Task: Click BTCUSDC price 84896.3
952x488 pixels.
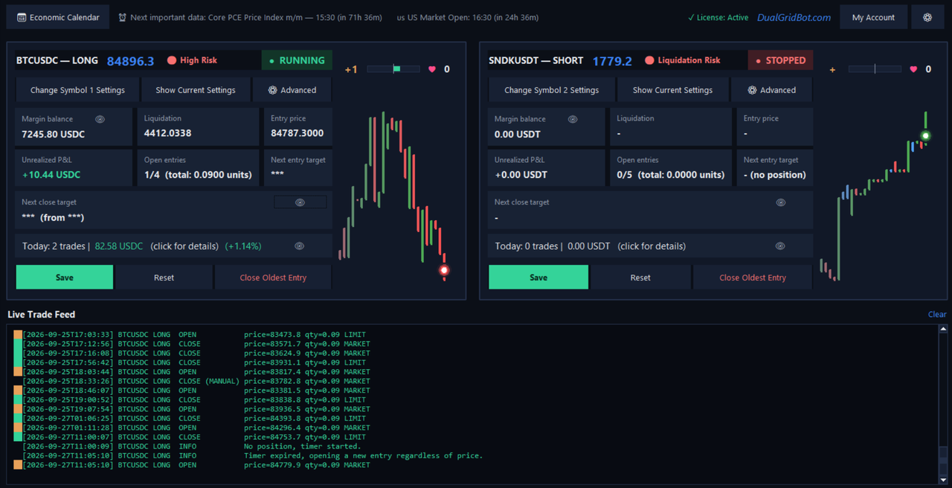Action: [x=130, y=61]
